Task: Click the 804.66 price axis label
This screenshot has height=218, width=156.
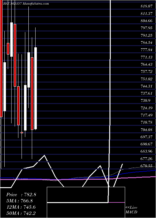Action: coord(146,21)
